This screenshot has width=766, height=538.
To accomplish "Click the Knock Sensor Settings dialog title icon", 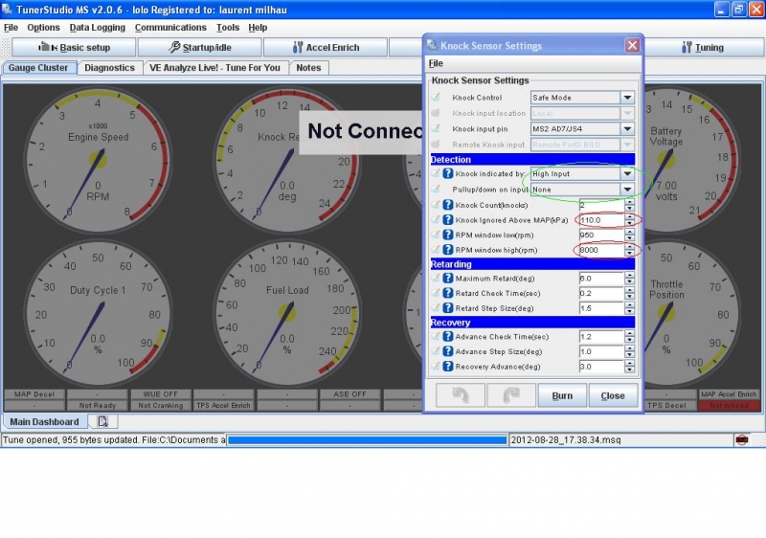I will click(432, 45).
